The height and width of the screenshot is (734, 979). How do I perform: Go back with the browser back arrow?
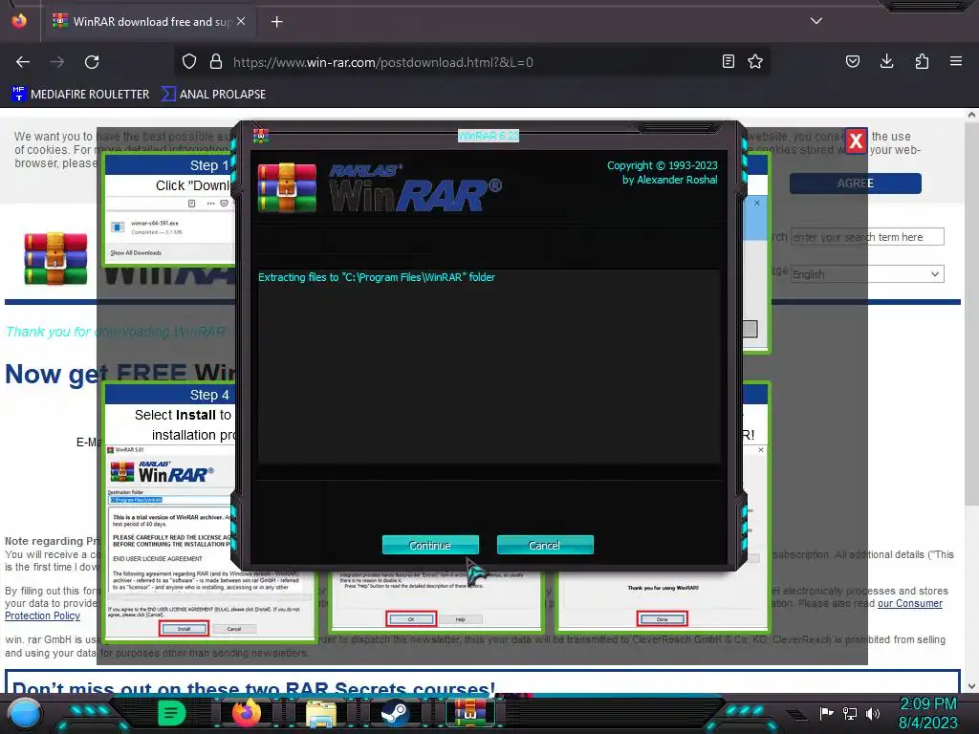[x=23, y=62]
